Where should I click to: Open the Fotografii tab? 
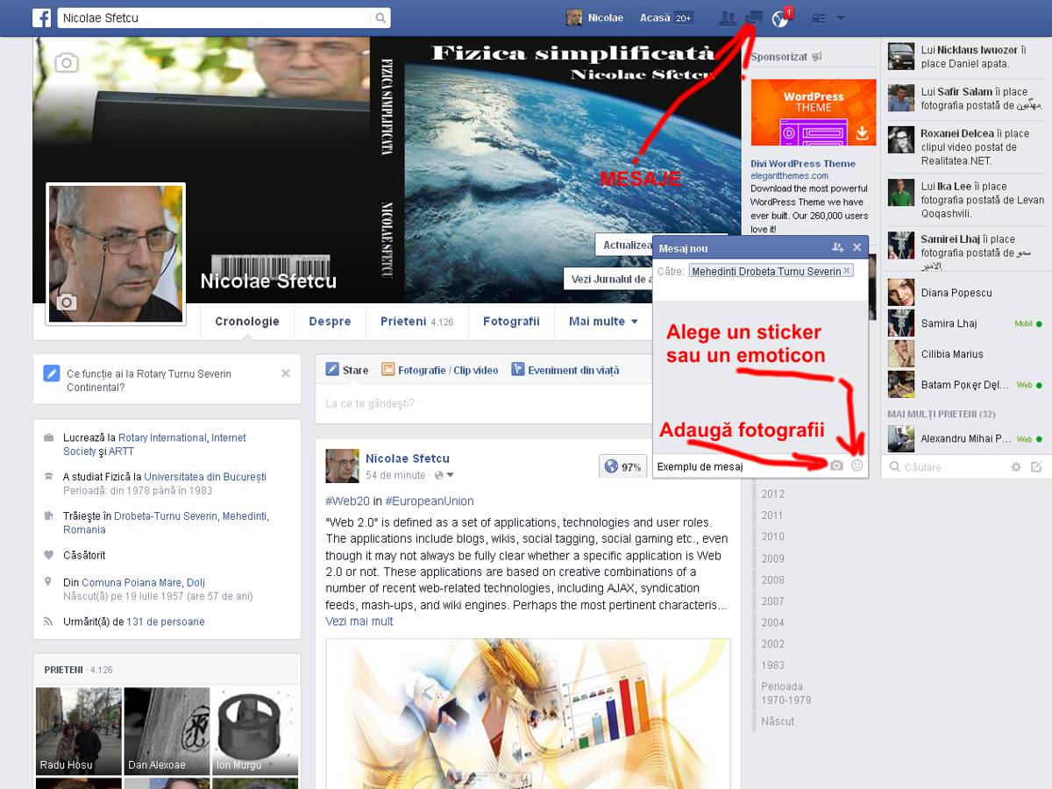click(x=511, y=322)
